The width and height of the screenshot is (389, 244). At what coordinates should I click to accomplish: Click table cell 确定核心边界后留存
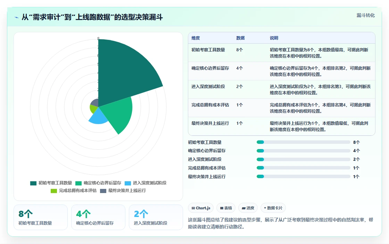[x=210, y=68]
